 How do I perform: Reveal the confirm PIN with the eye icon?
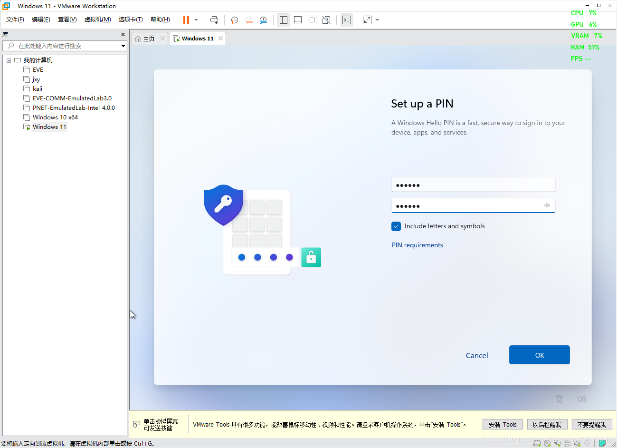coord(547,206)
